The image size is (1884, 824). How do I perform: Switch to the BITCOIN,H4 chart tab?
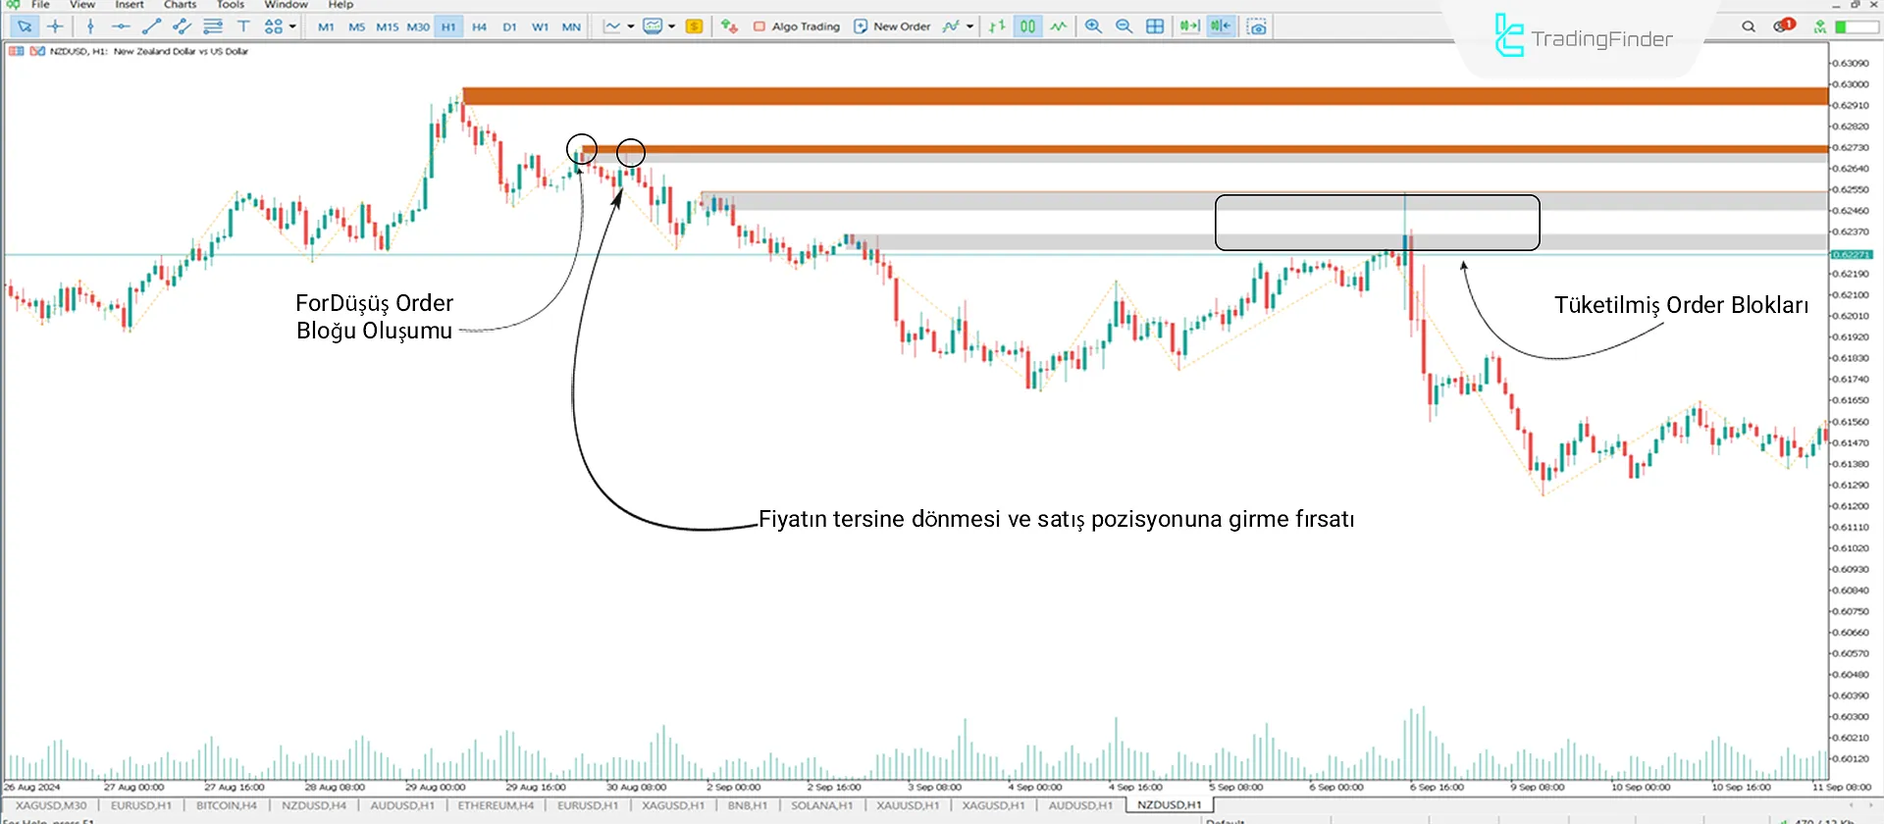226,805
